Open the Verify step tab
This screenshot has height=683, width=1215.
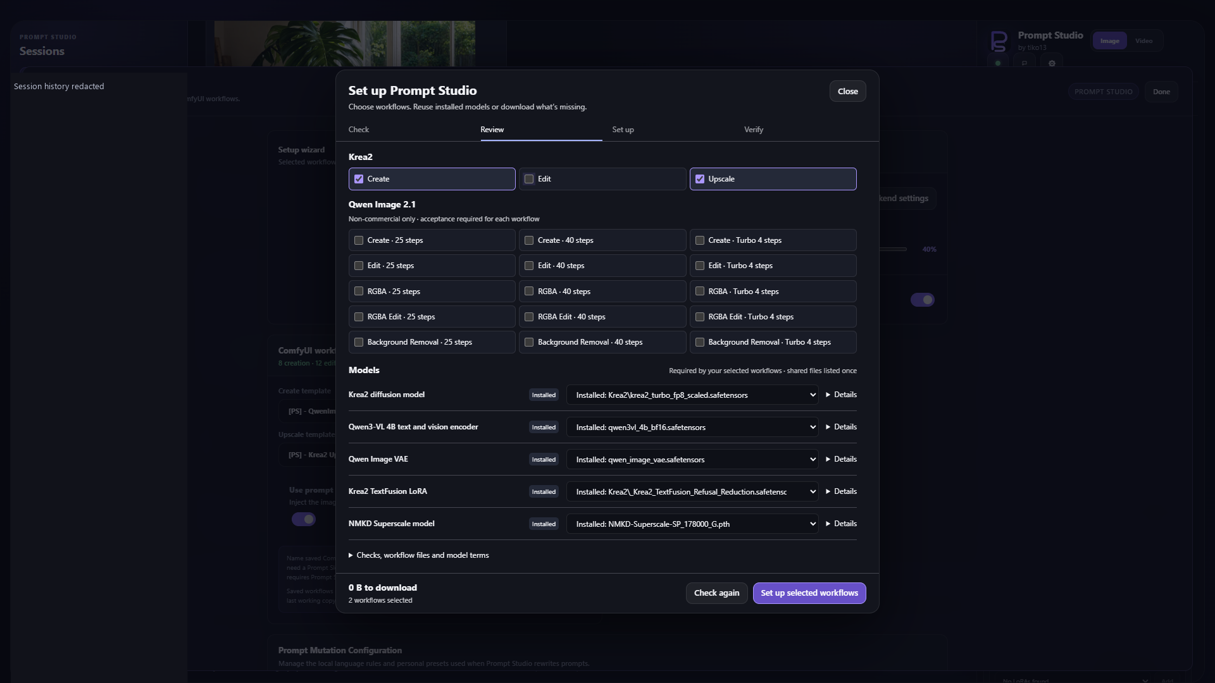[754, 130]
